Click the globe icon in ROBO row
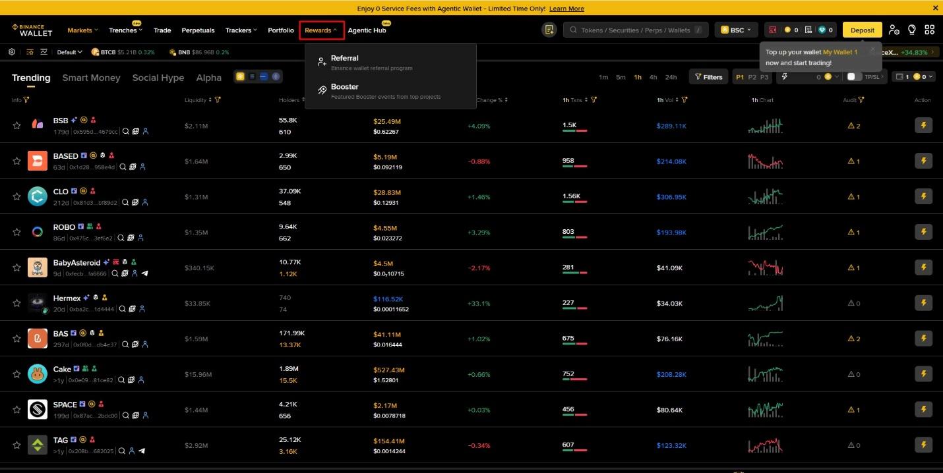The image size is (943, 473). 130,238
